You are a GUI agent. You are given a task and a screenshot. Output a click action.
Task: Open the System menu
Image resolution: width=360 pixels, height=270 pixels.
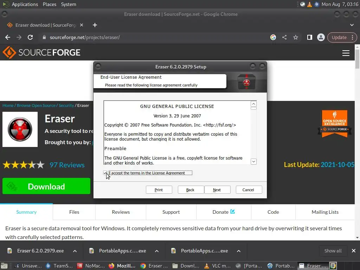69,4
